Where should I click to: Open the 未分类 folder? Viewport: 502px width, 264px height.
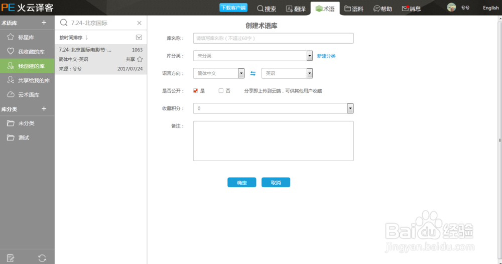pos(27,123)
